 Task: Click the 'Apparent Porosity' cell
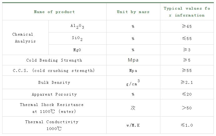tap(54, 94)
